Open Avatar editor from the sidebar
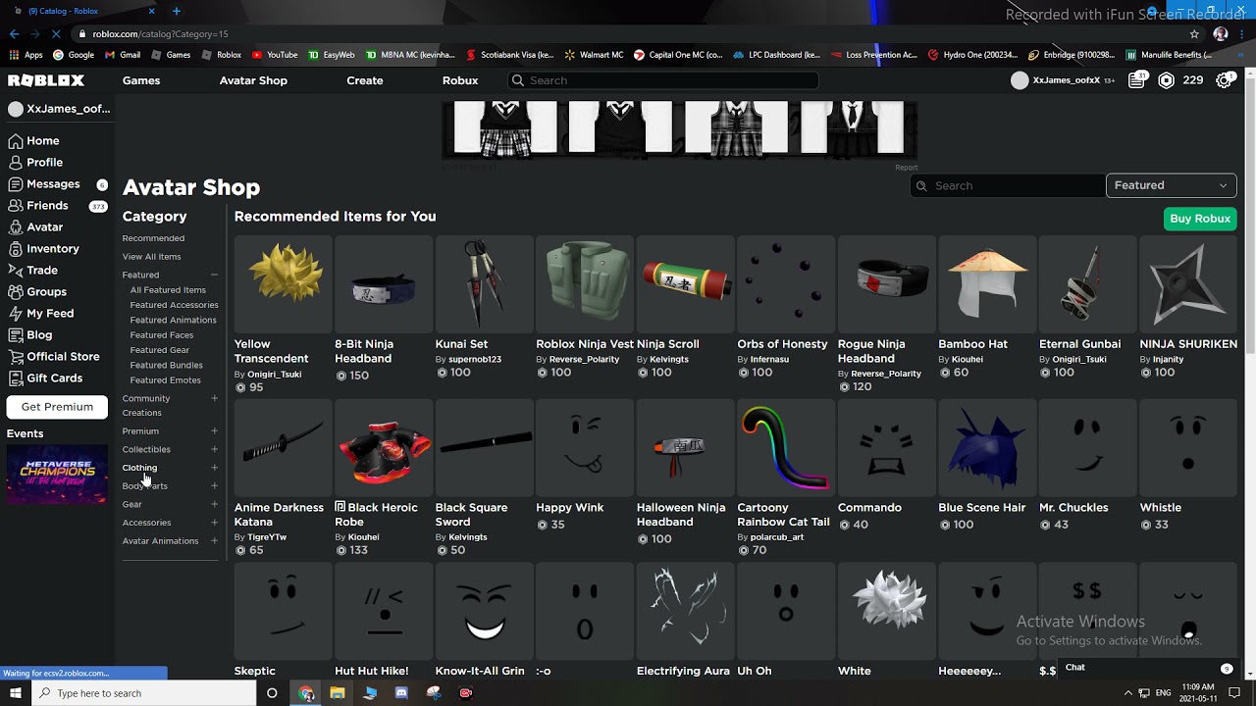This screenshot has width=1256, height=706. [36, 227]
